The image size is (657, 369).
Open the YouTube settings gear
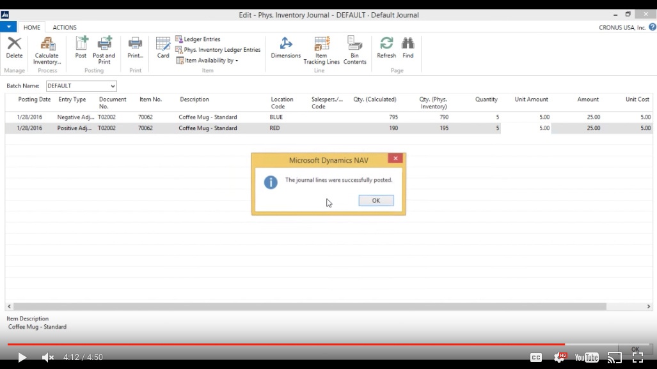click(x=560, y=358)
